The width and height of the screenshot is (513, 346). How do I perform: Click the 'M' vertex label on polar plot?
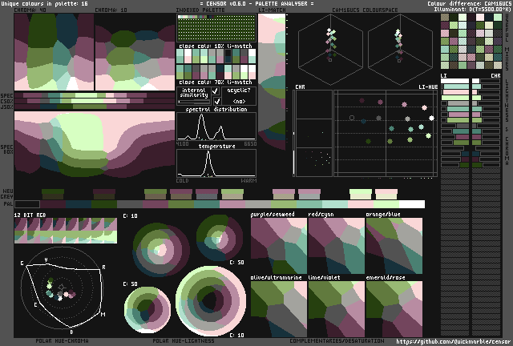coord(103,314)
